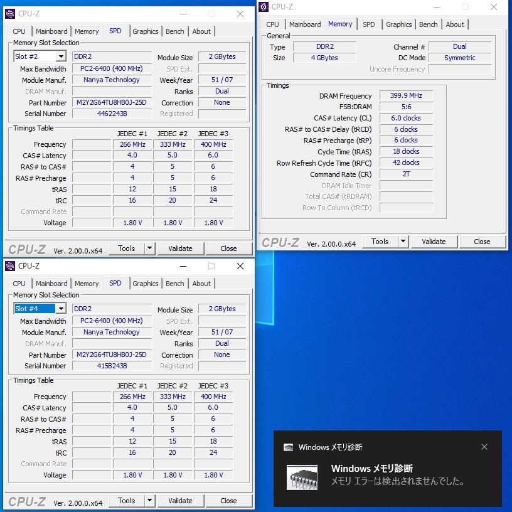Open Graphics tab in Memory window
Screen dimensions: 512x512
(398, 24)
